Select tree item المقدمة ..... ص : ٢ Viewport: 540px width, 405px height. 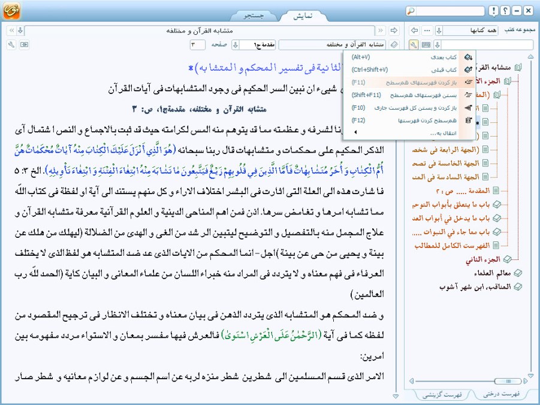(x=463, y=191)
